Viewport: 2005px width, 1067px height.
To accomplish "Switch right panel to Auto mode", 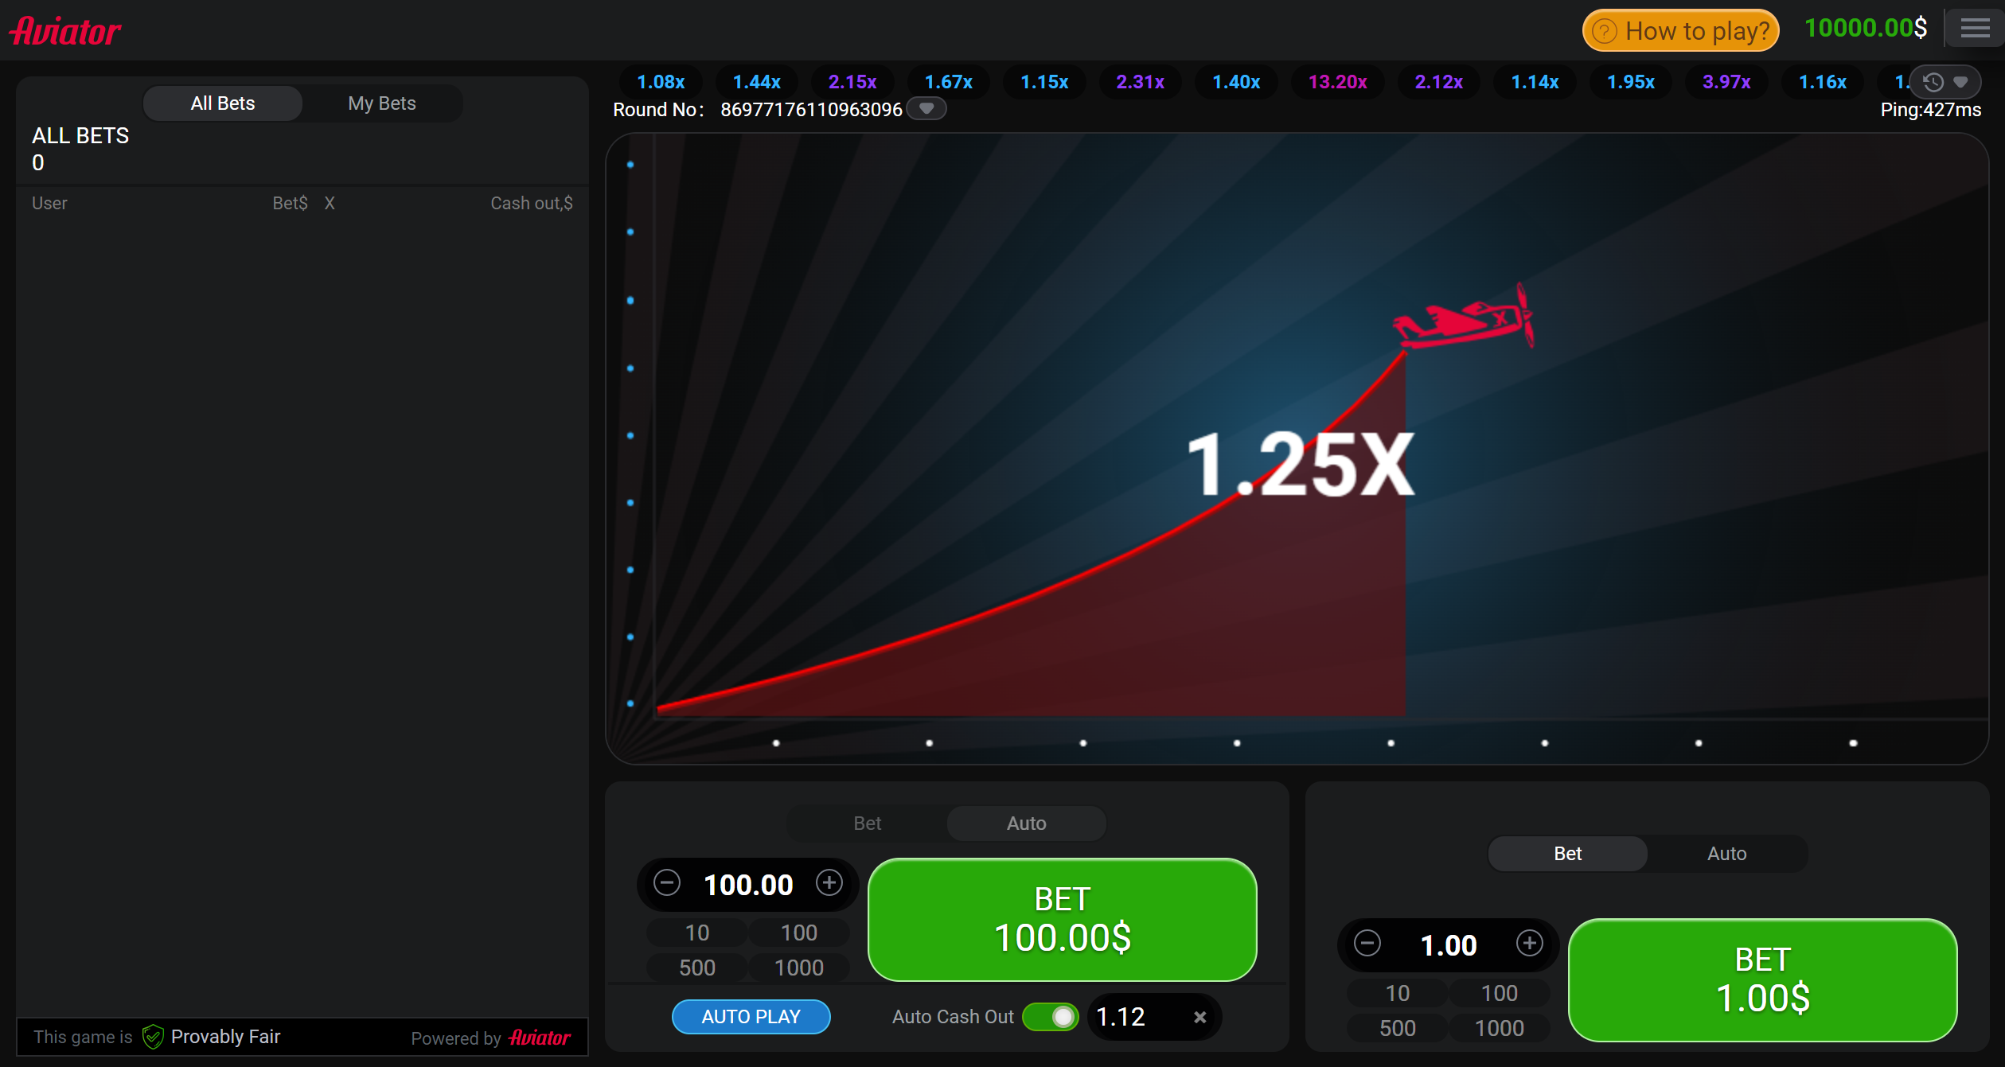I will click(x=1726, y=854).
